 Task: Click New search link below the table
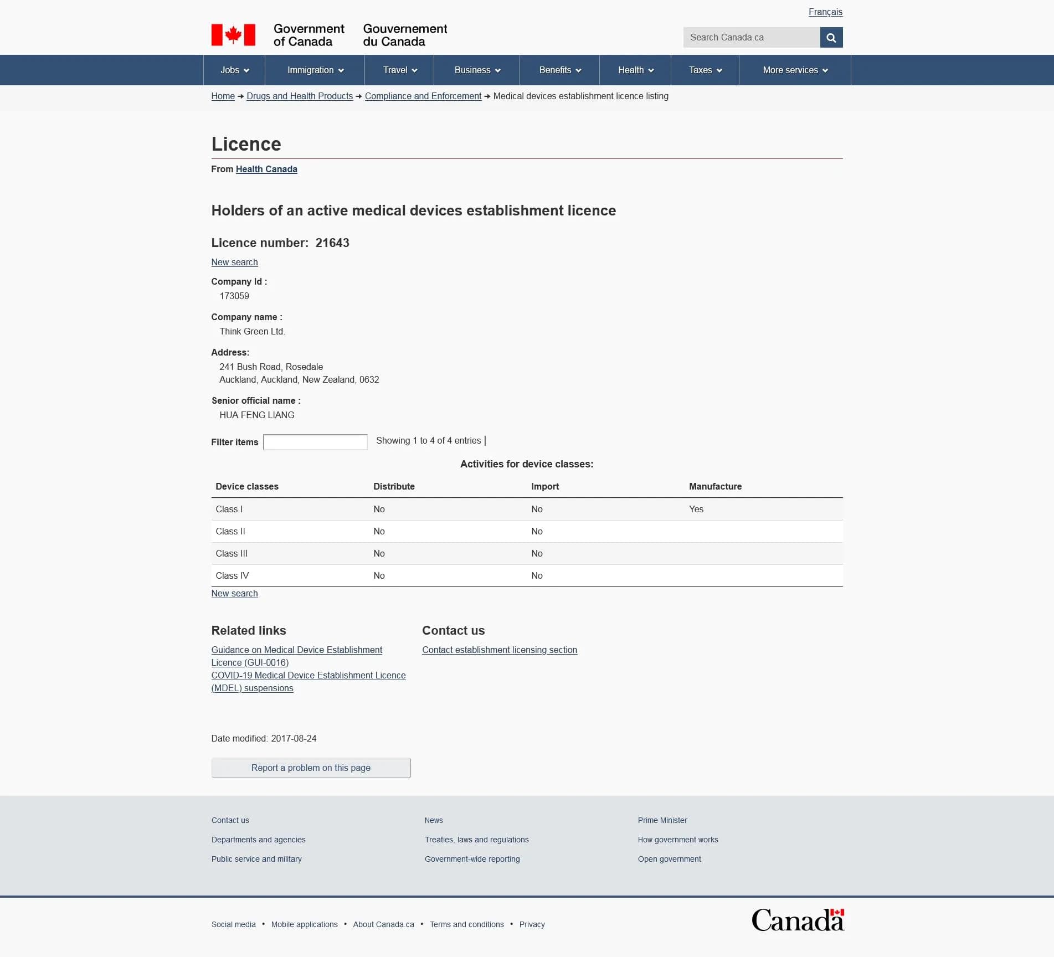coord(235,594)
